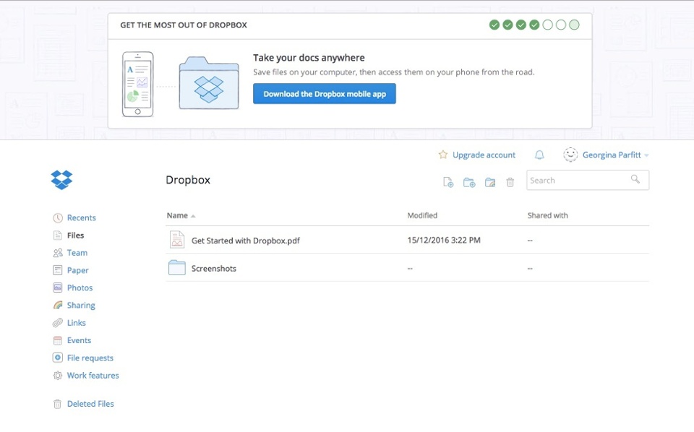This screenshot has height=432, width=694.
Task: Click the Download the Dropbox mobile app button
Action: coord(325,94)
